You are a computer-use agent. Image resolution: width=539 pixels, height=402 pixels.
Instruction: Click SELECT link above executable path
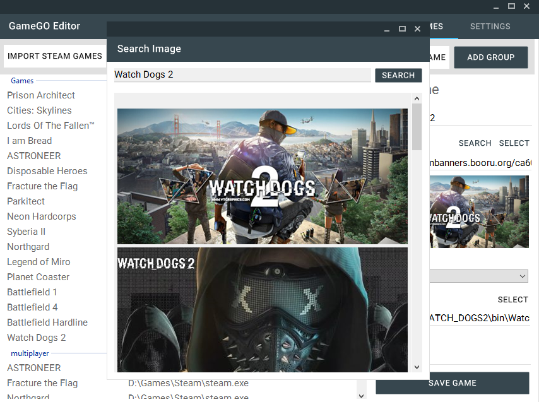pyautogui.click(x=512, y=300)
